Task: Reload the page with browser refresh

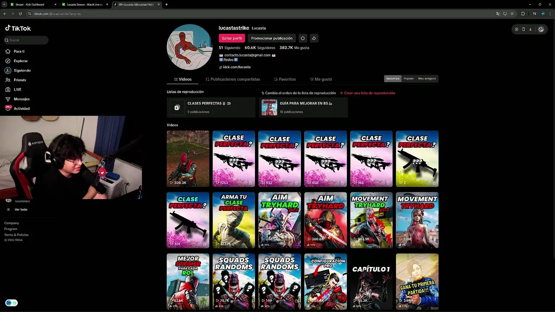Action: [20, 13]
